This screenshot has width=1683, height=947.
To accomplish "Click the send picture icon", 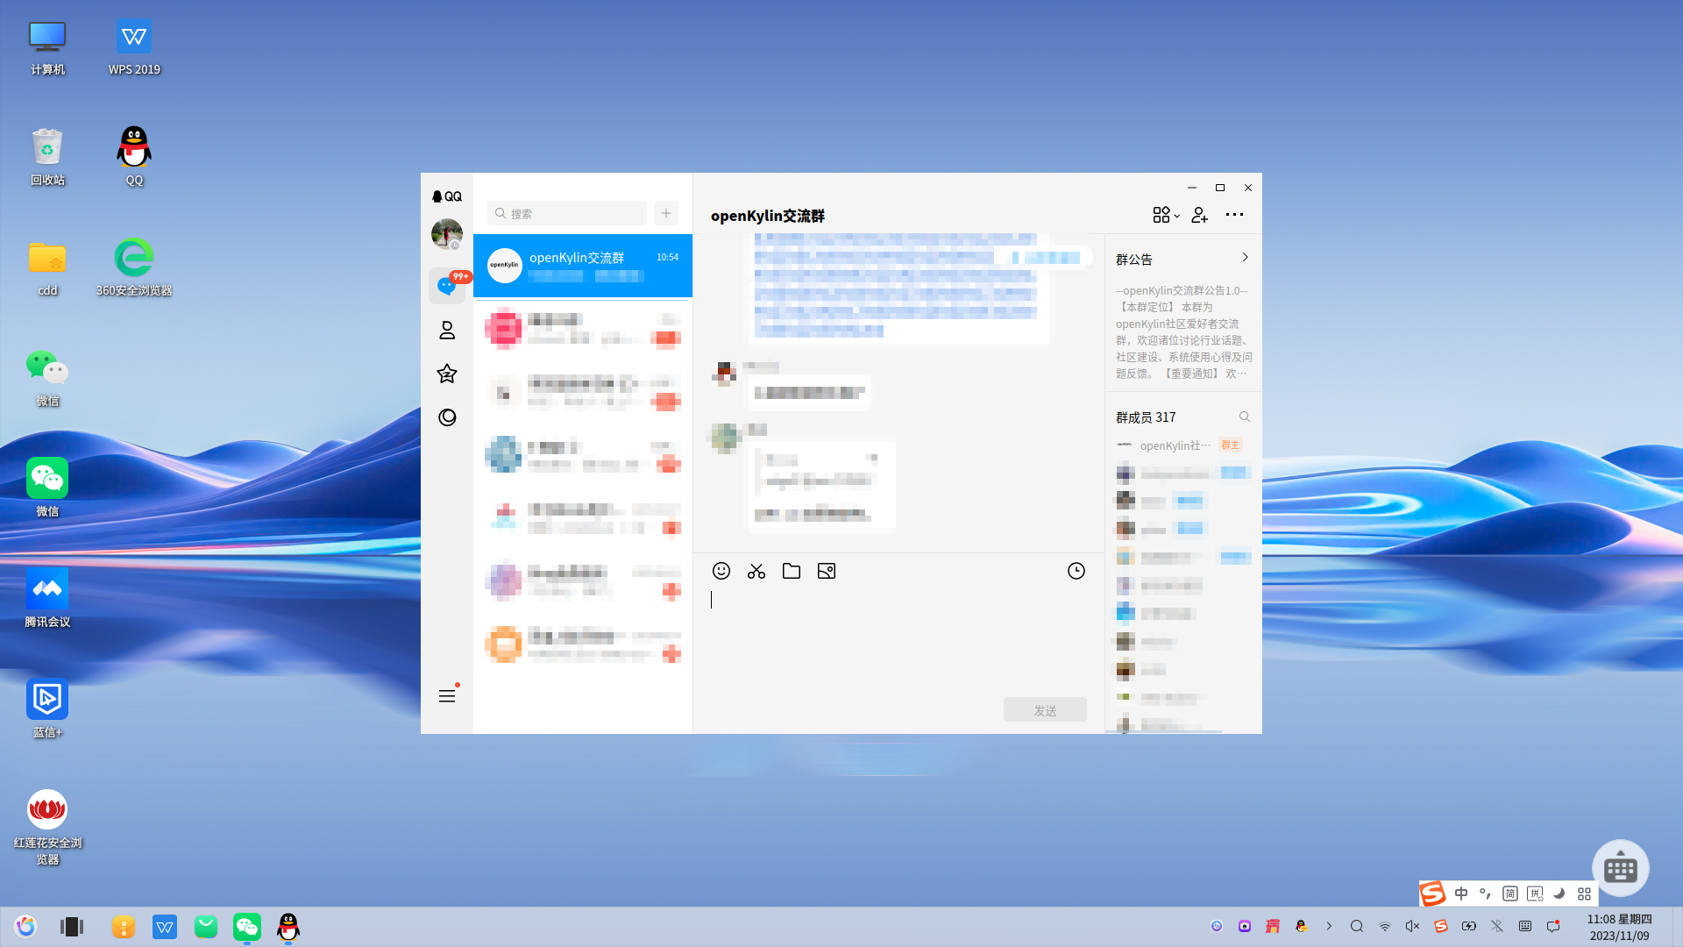I will tap(826, 571).
